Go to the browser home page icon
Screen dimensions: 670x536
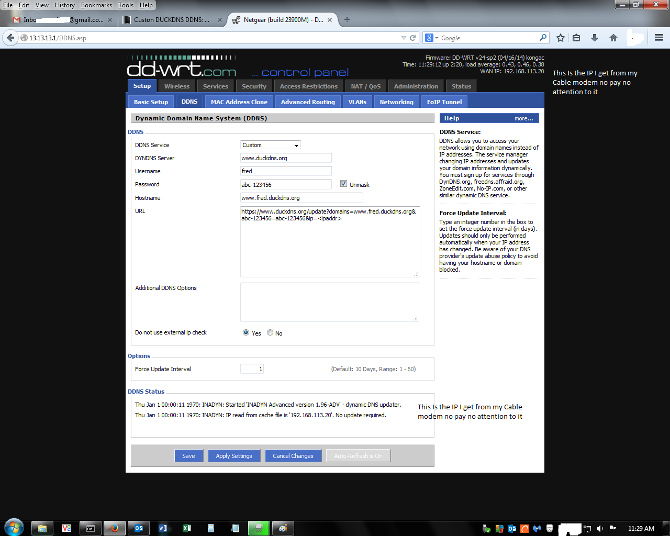pos(613,38)
